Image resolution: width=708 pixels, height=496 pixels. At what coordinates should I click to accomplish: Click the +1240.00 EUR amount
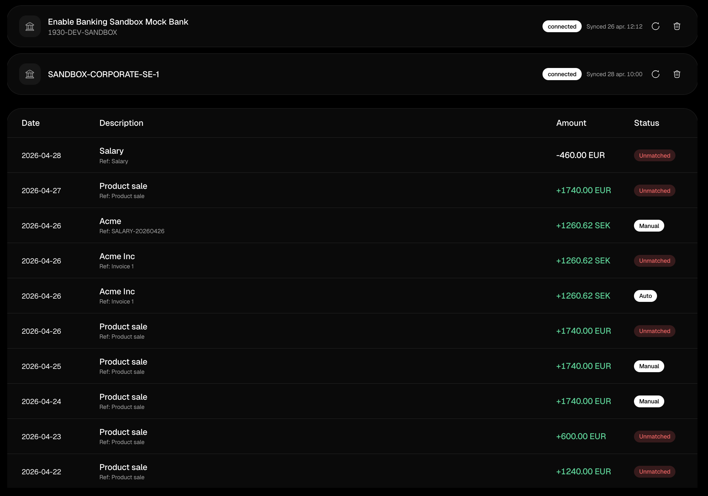583,471
